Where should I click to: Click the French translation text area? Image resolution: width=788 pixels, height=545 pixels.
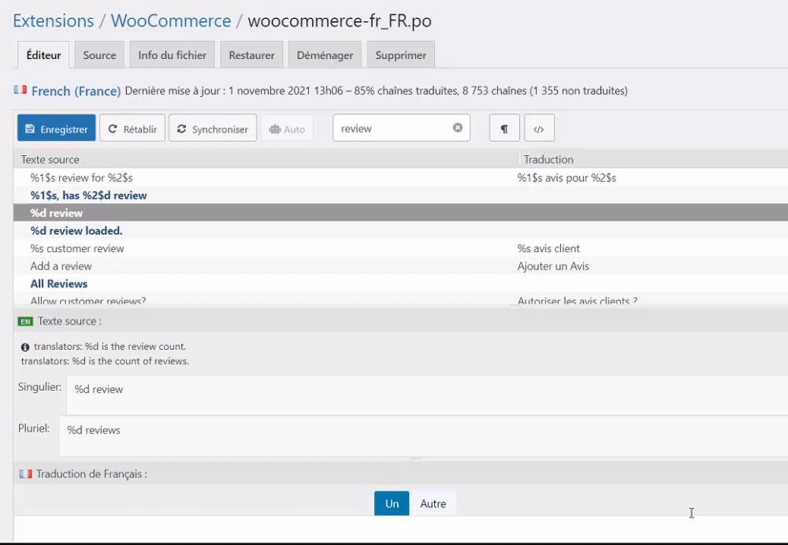coord(400,529)
